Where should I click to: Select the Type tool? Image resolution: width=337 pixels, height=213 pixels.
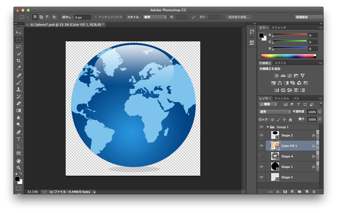pos(19,139)
